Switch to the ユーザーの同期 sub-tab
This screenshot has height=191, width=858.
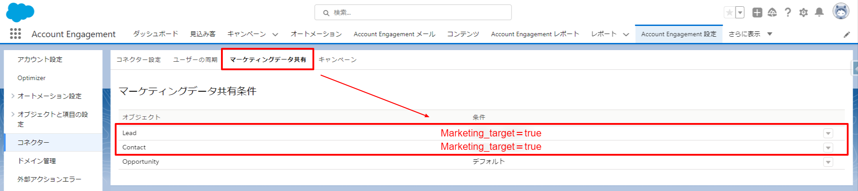pos(195,59)
